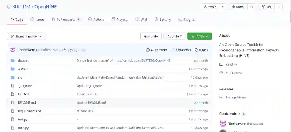This screenshot has width=291, height=132.
Task: Click the file icon for test.py
Action: [12, 119]
